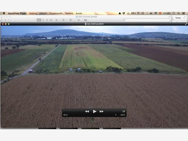Fast forward the video playback

coord(102,111)
